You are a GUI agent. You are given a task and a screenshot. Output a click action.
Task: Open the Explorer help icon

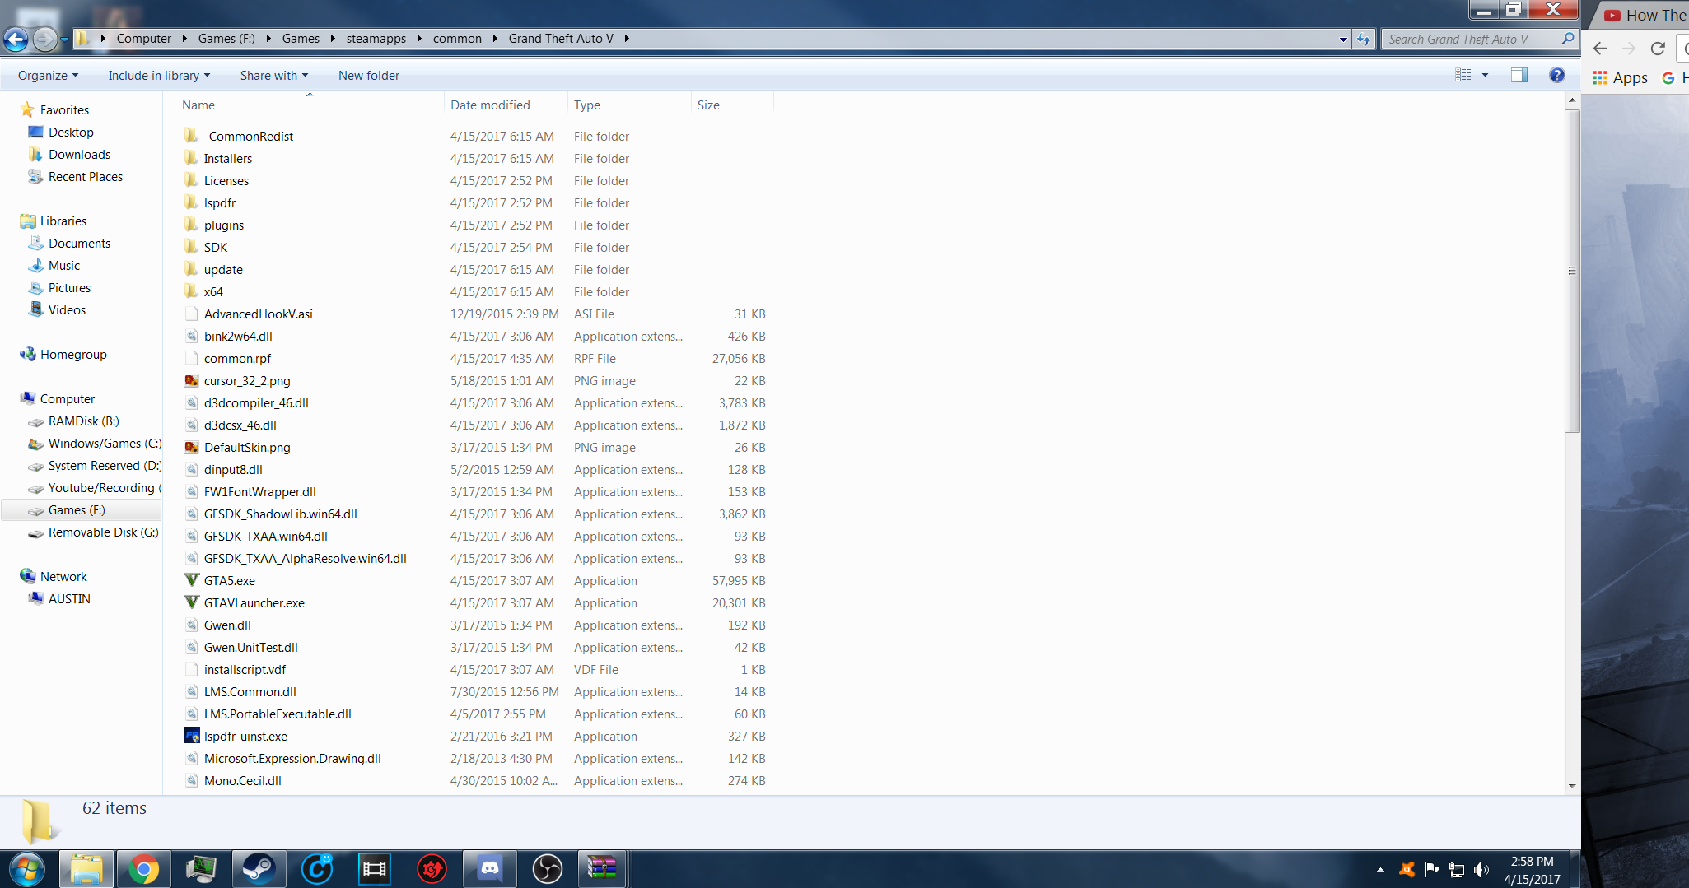coord(1556,75)
